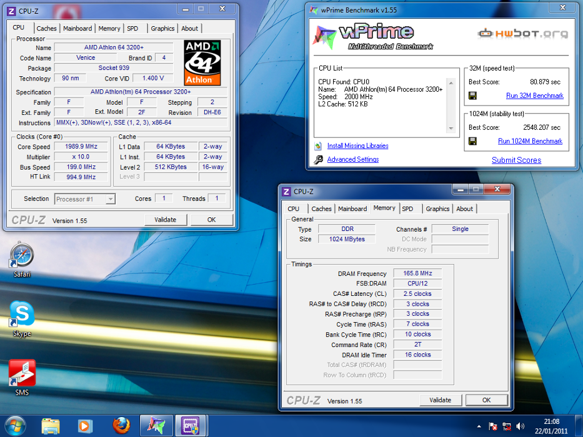Open Windows Explorer from the taskbar
The height and width of the screenshot is (437, 583).
click(51, 426)
